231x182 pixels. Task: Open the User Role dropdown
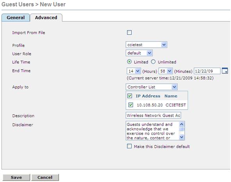pyautogui.click(x=139, y=53)
